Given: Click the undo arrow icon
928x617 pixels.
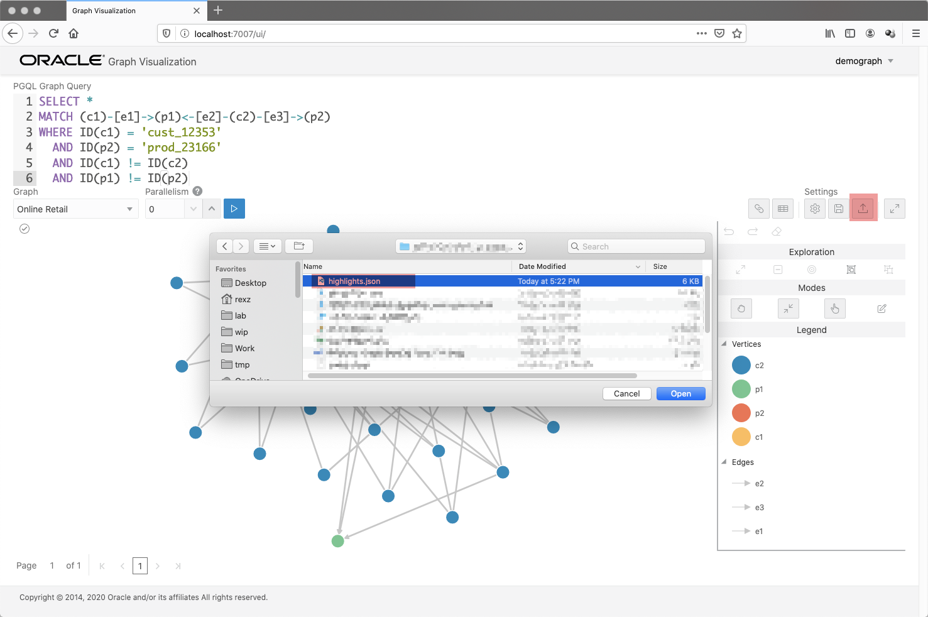Looking at the screenshot, I should point(729,232).
